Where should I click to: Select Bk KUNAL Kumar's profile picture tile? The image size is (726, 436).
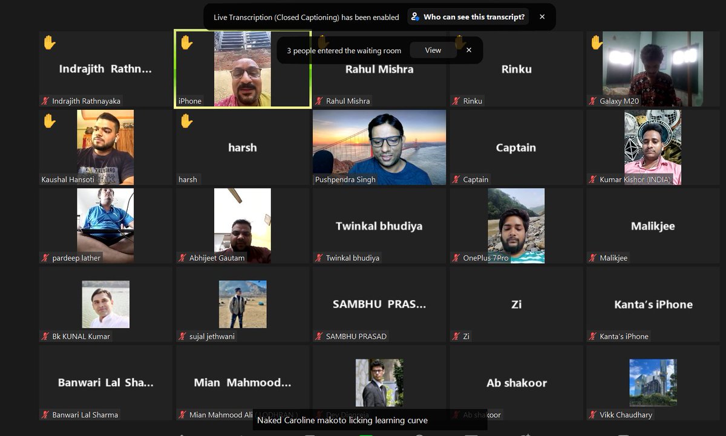click(106, 304)
